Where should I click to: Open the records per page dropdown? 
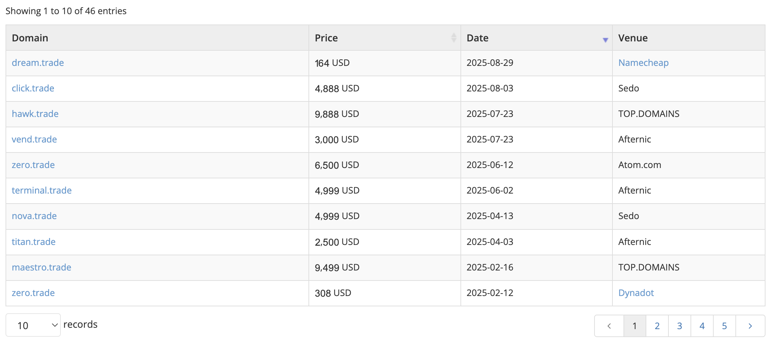pyautogui.click(x=33, y=325)
